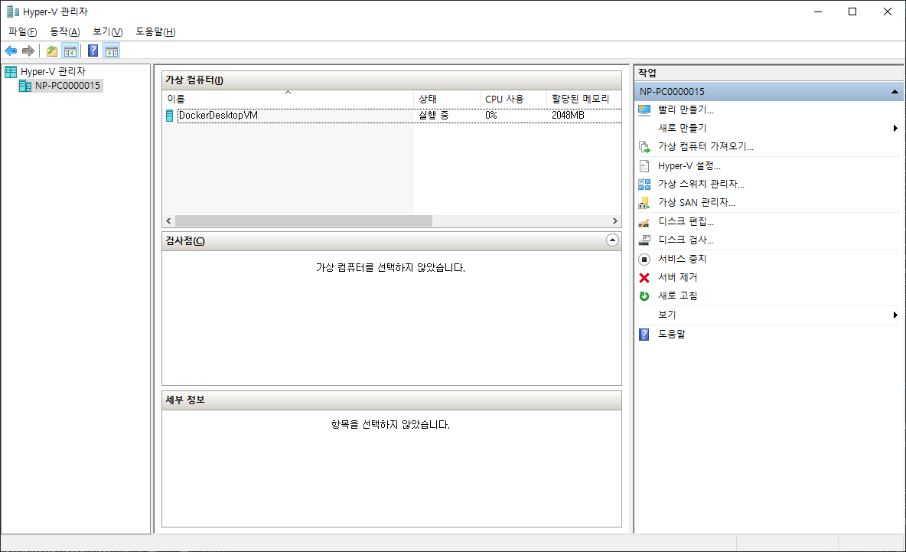Sort by 상태 column header
Viewport: 906px width, 552px height.
point(447,99)
